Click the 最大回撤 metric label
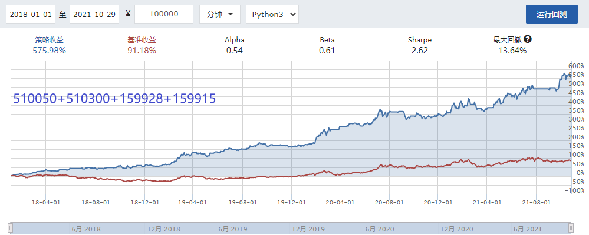Viewport: 589px width, 235px height. coord(508,40)
